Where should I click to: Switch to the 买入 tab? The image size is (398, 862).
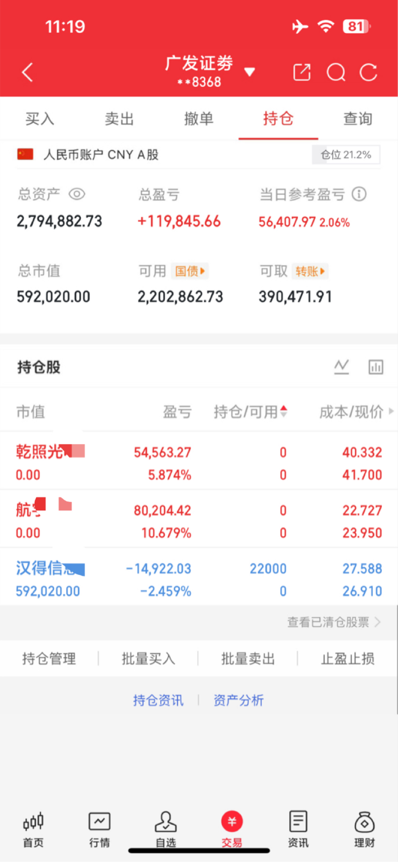(x=40, y=119)
